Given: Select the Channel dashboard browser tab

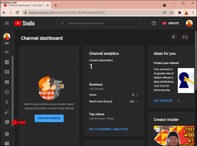Looking at the screenshot, I should coord(26,5).
